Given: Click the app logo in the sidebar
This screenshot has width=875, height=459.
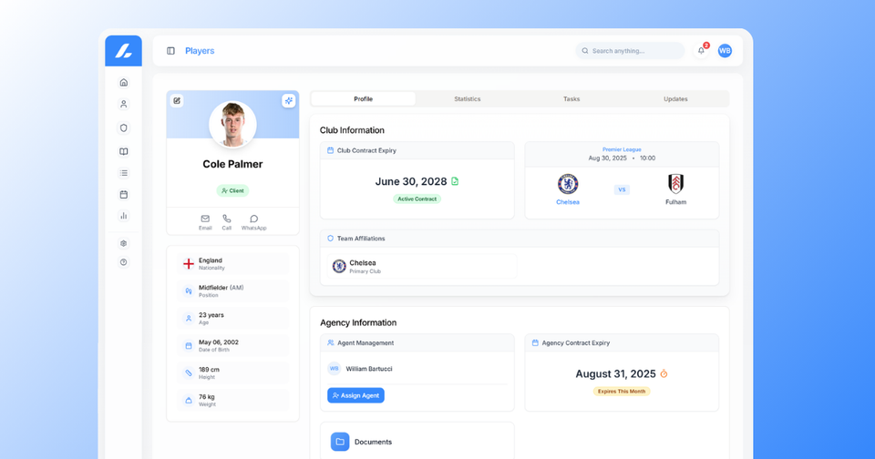Looking at the screenshot, I should pyautogui.click(x=123, y=51).
